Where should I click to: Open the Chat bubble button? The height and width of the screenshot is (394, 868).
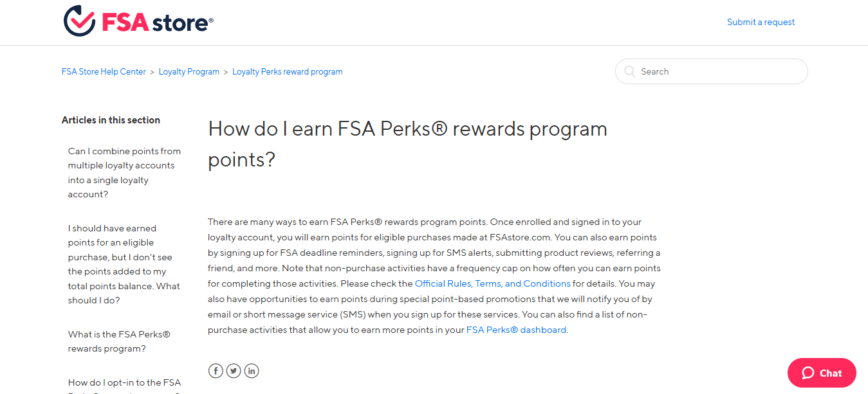822,373
